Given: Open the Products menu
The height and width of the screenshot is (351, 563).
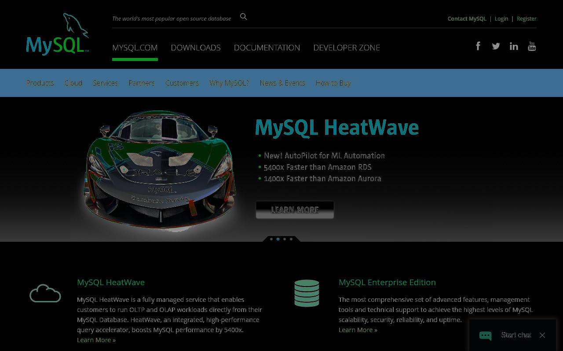Looking at the screenshot, I should point(40,83).
